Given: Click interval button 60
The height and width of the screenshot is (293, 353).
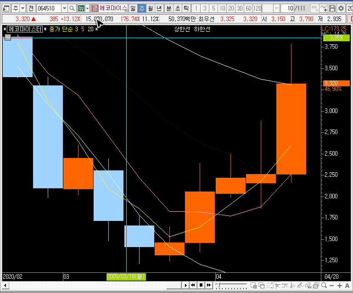Looking at the screenshot, I should point(248,9).
